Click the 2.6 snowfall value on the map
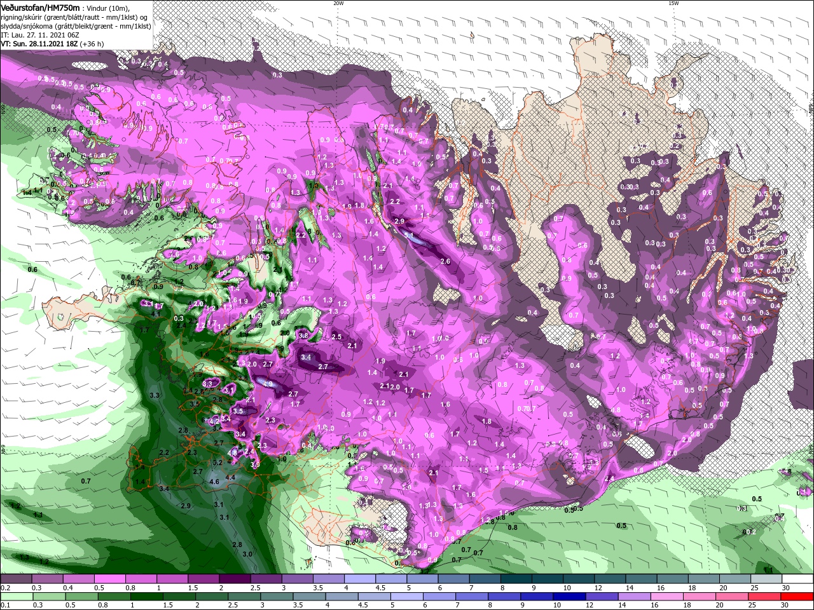This screenshot has width=814, height=610. pyautogui.click(x=445, y=261)
